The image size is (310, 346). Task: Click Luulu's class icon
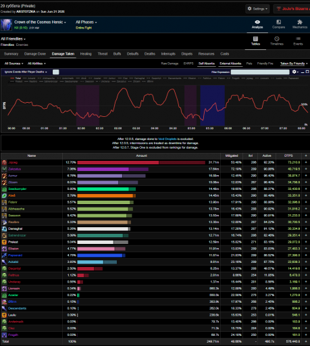click(x=4, y=315)
